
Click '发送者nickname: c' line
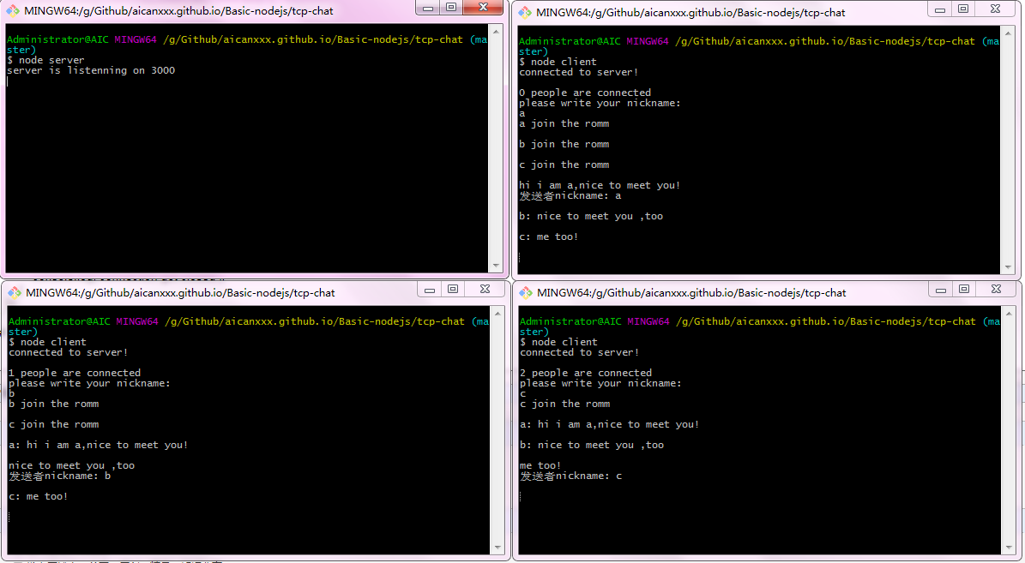pyautogui.click(x=570, y=476)
